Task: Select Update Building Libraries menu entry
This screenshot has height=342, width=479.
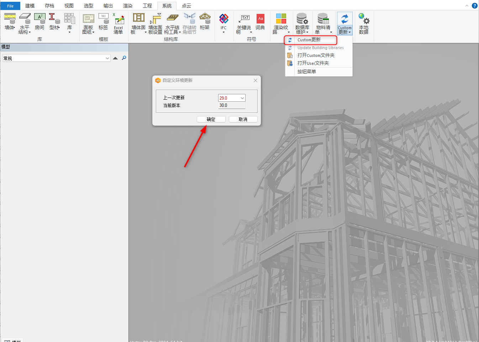Action: tap(319, 48)
